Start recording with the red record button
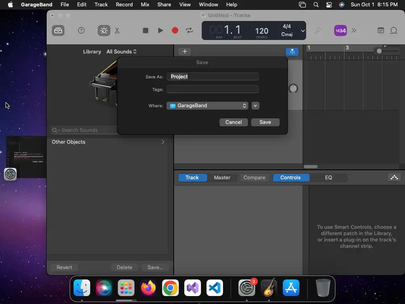Viewport: 405px width, 304px height. pos(175,30)
